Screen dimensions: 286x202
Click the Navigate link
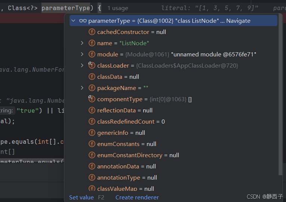238,21
